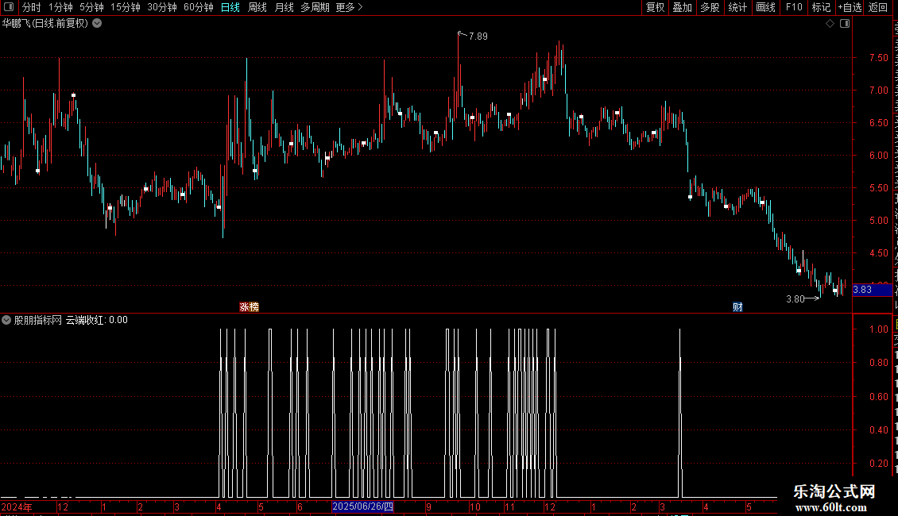
Task: Open dropdown next to 华鹏飞 chart title
Action: [x=98, y=23]
